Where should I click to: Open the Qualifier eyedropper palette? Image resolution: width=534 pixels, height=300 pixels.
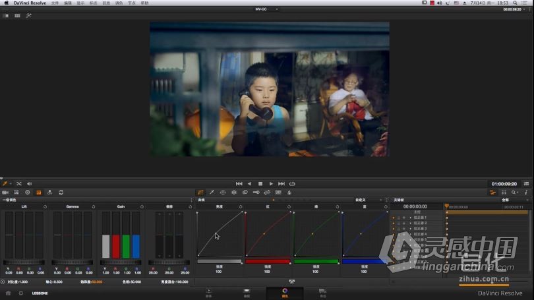point(212,193)
